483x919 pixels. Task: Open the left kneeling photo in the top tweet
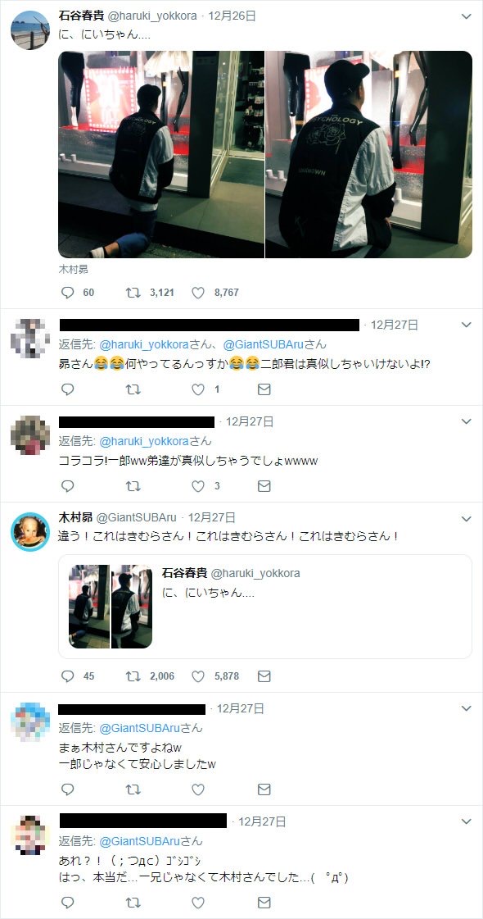(x=161, y=154)
